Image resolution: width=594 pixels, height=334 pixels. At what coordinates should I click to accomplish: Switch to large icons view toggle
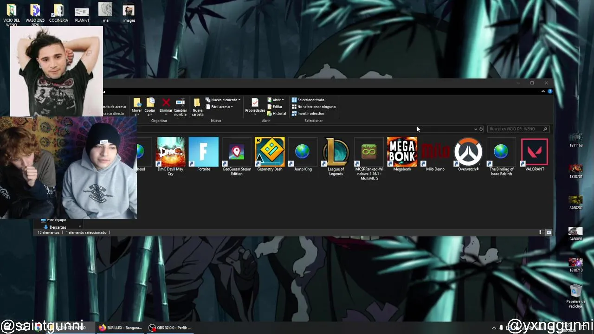coord(549,232)
